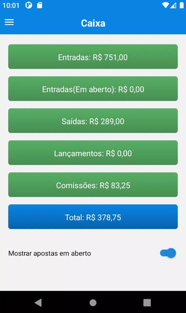This screenshot has width=186, height=313.
Task: Tap the Wi-Fi status icon
Action: tap(165, 5)
